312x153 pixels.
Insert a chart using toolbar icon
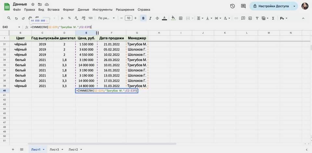tap(249, 18)
